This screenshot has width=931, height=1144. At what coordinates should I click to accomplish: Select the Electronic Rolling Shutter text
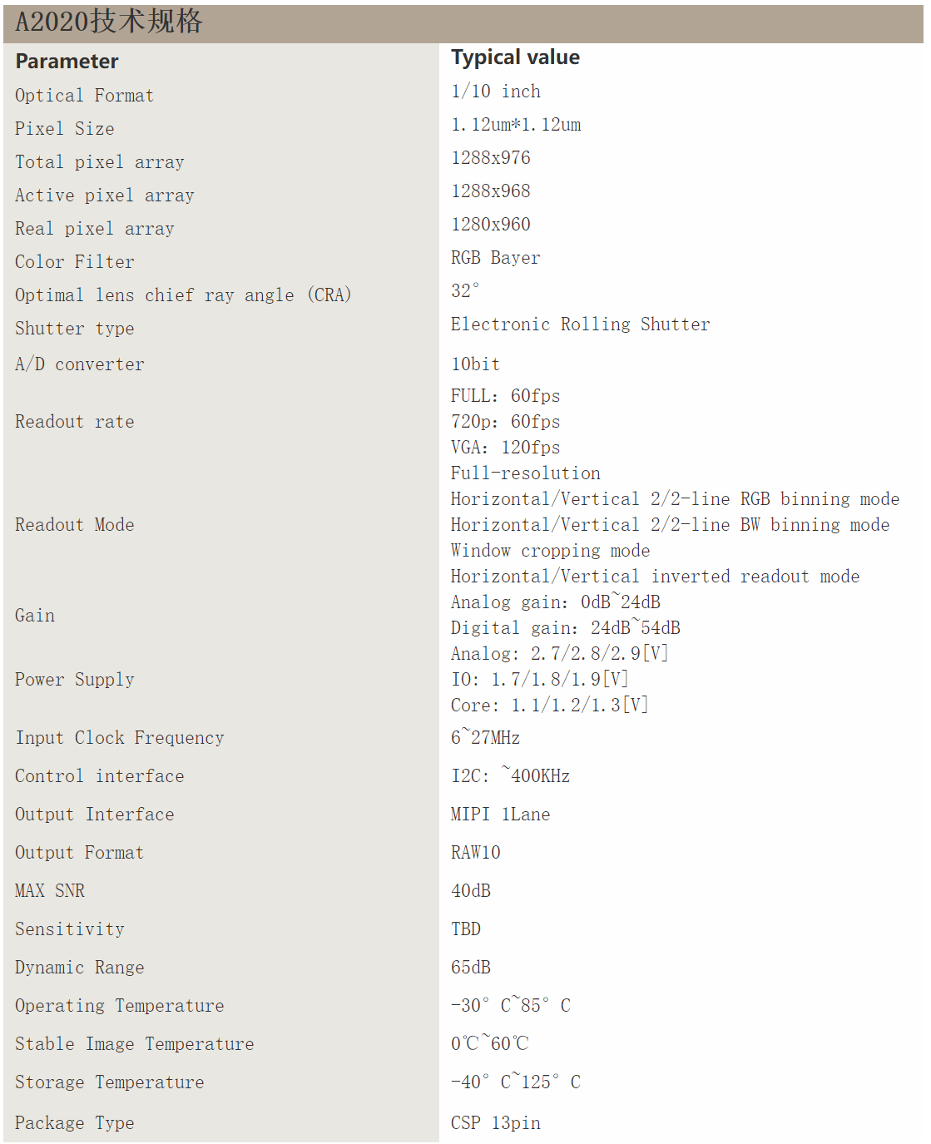pos(580,324)
